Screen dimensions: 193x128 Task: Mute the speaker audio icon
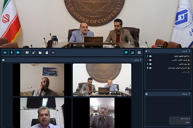(x=5, y=52)
